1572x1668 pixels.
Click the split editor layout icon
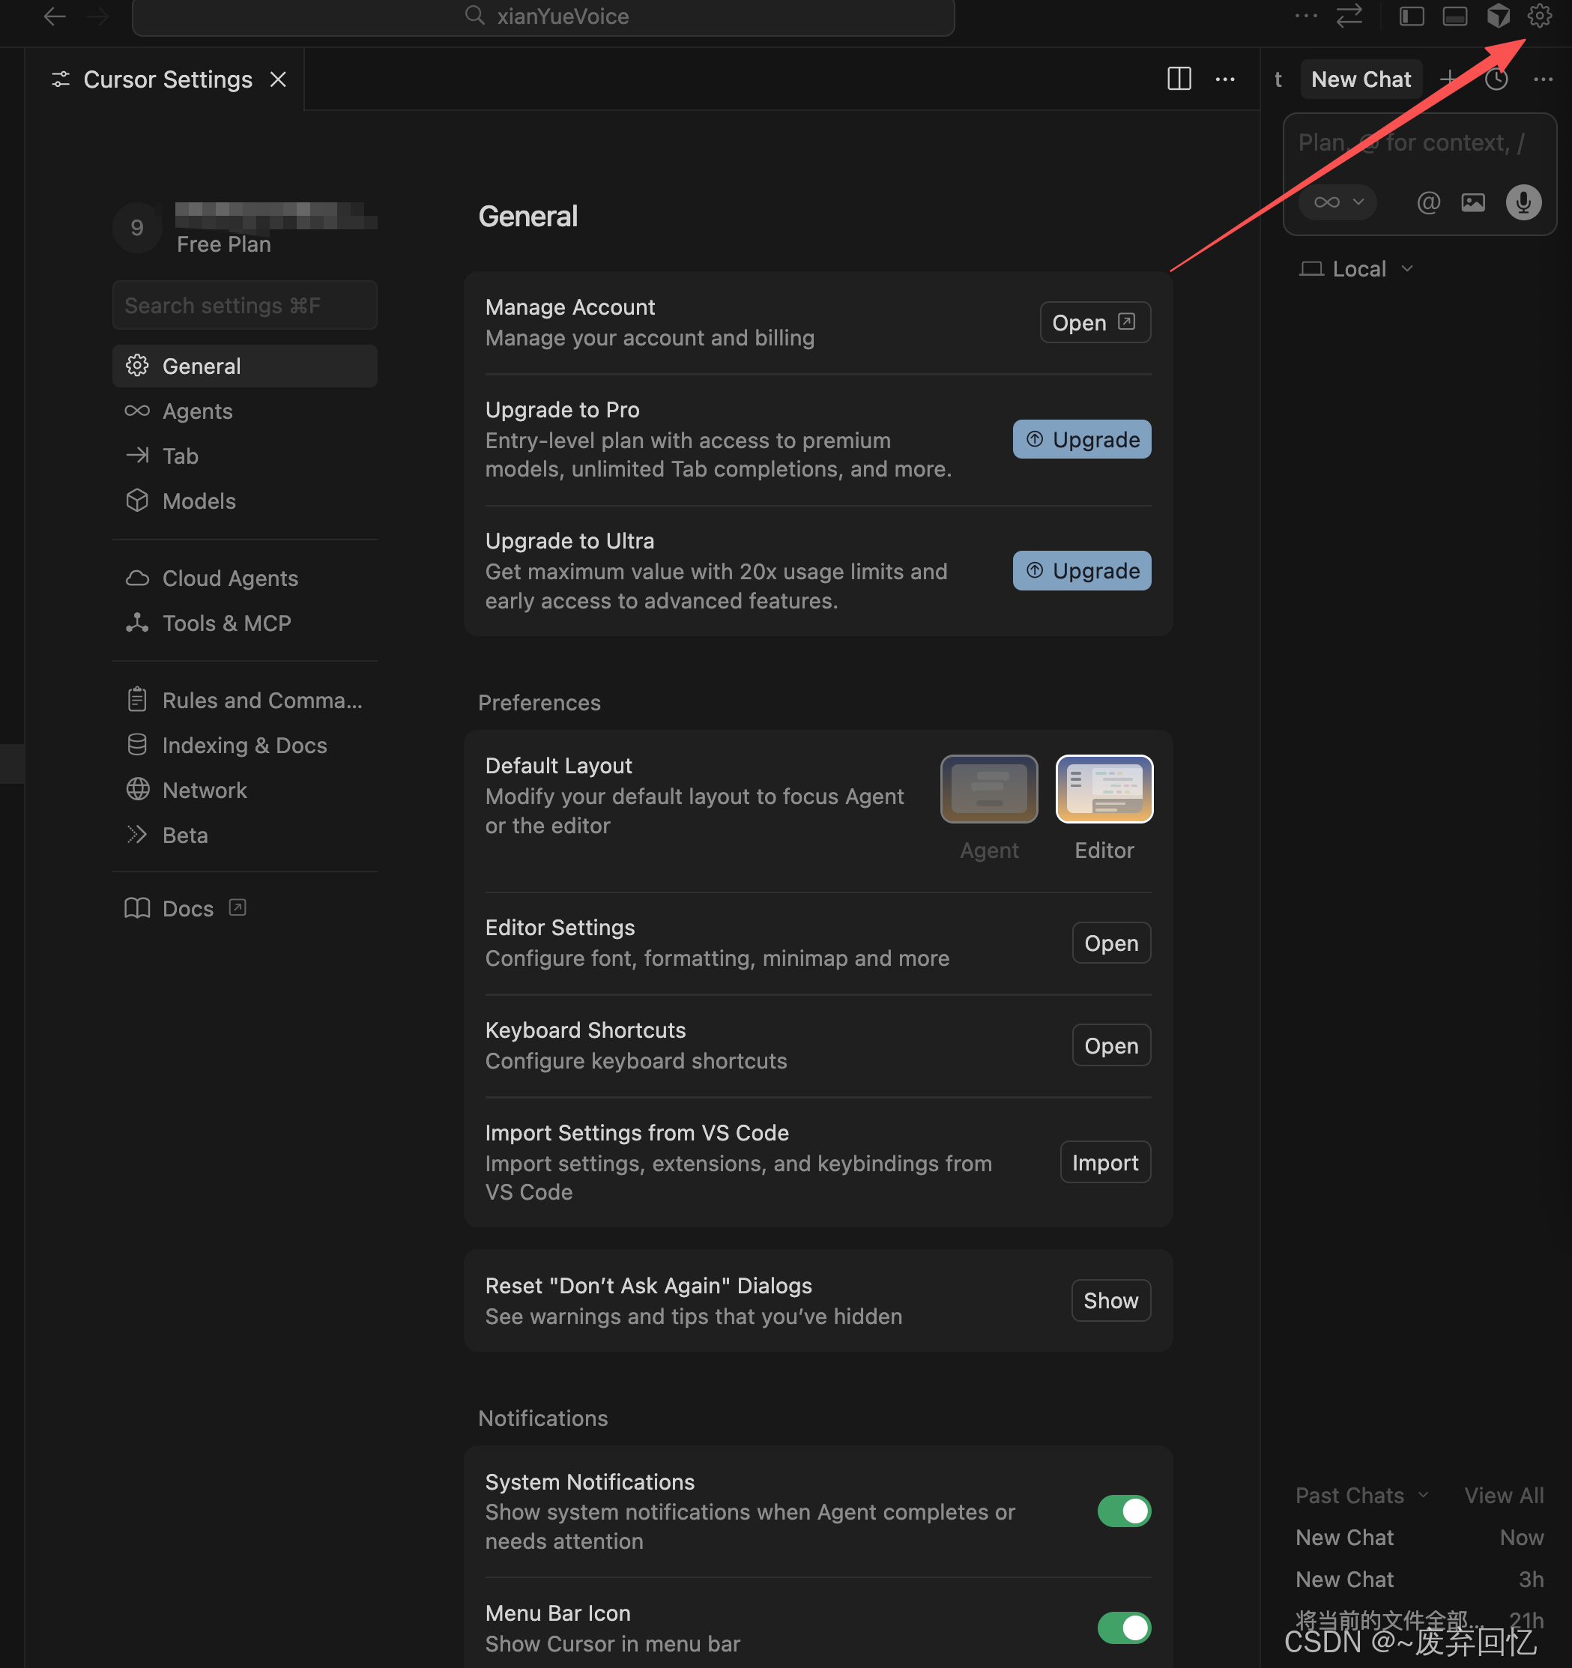[x=1179, y=79]
